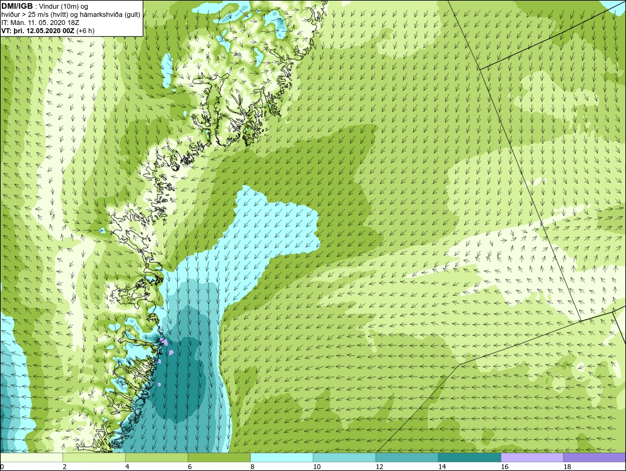
Task: Click the 8–10 m/s light cyan legend swatch
Action: point(282,457)
